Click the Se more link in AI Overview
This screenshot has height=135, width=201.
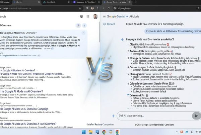[x=47, y=49]
